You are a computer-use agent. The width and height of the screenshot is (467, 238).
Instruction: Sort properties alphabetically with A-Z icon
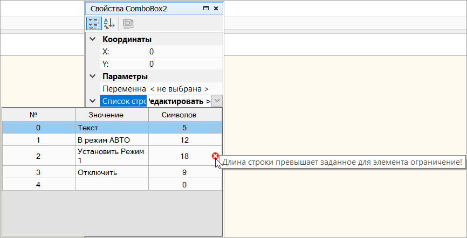coord(108,24)
